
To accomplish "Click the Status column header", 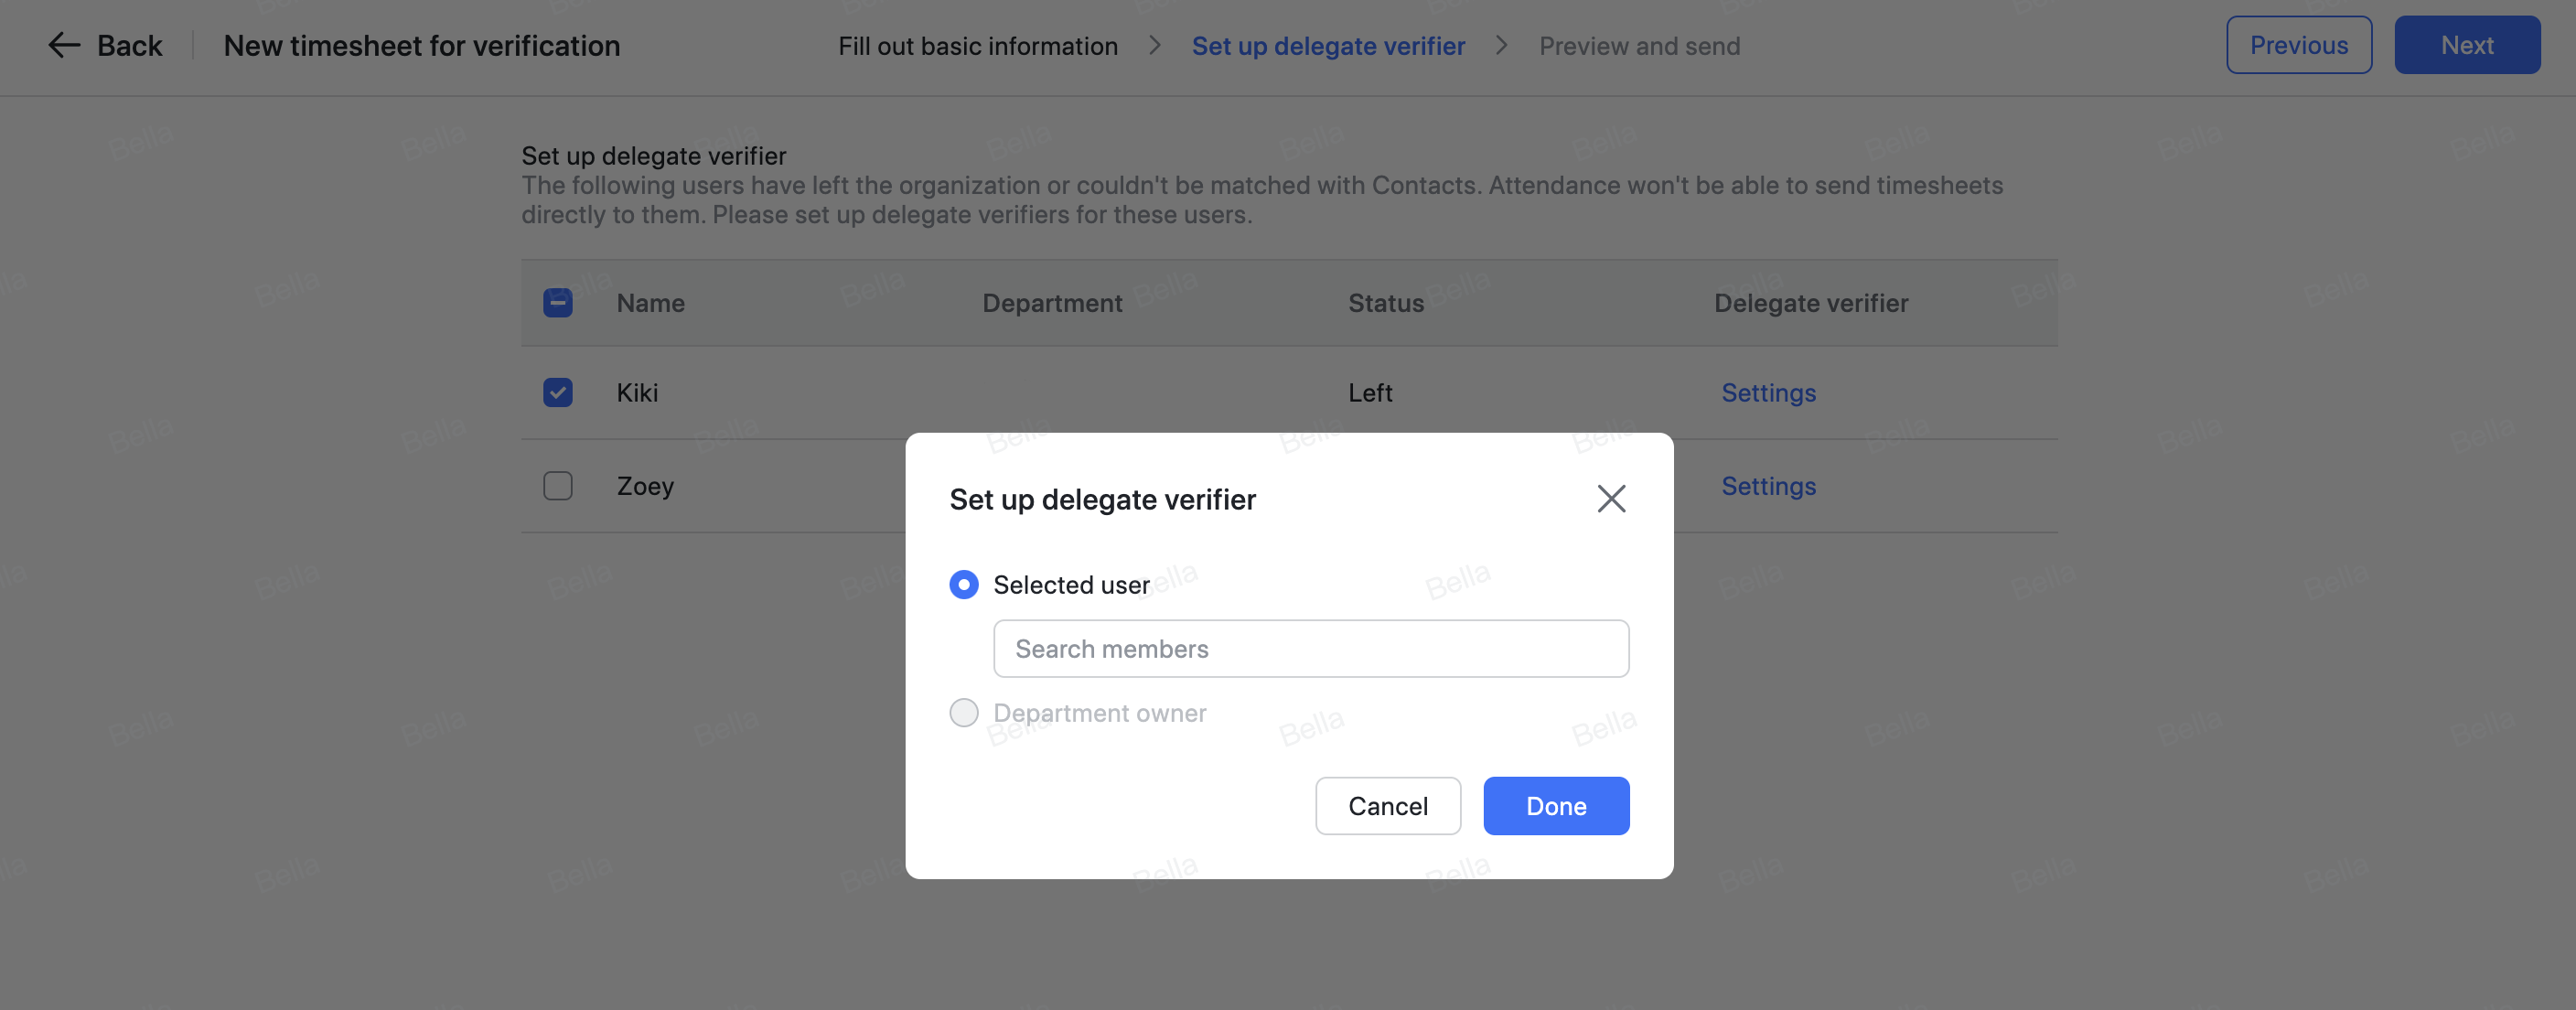I will (x=1385, y=303).
